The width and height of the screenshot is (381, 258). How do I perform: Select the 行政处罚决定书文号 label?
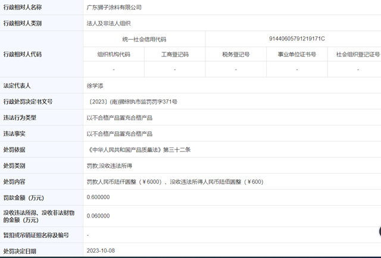(28, 102)
